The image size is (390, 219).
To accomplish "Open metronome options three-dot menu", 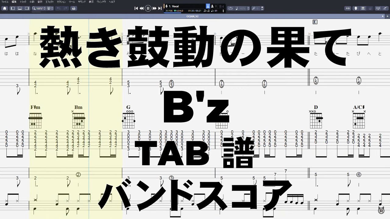I will (216, 6).
